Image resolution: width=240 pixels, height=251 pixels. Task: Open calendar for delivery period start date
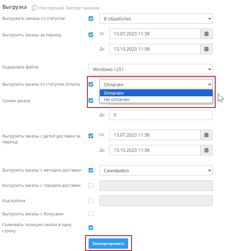coord(206,135)
